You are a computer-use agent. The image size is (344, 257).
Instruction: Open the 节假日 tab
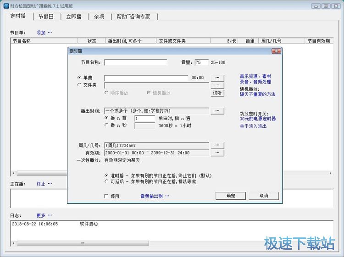click(x=46, y=16)
